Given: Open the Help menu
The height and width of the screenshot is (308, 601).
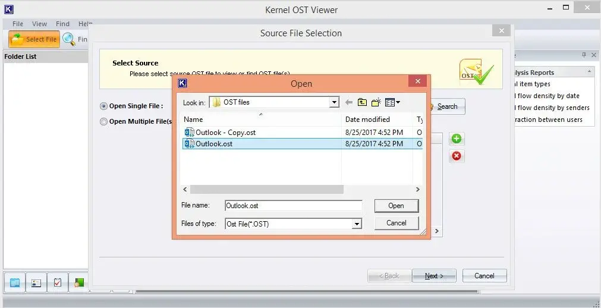Looking at the screenshot, I should [x=85, y=24].
